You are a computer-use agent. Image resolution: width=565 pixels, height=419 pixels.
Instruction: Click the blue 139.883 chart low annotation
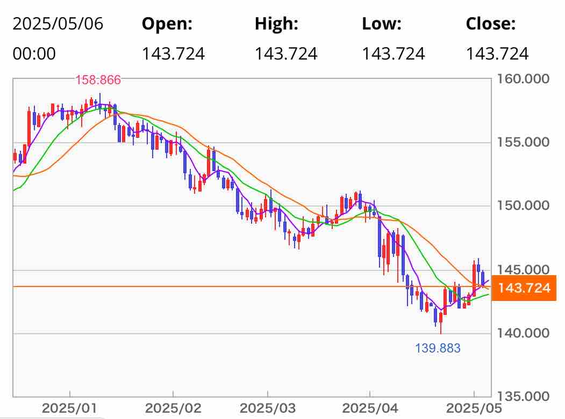pyautogui.click(x=438, y=348)
